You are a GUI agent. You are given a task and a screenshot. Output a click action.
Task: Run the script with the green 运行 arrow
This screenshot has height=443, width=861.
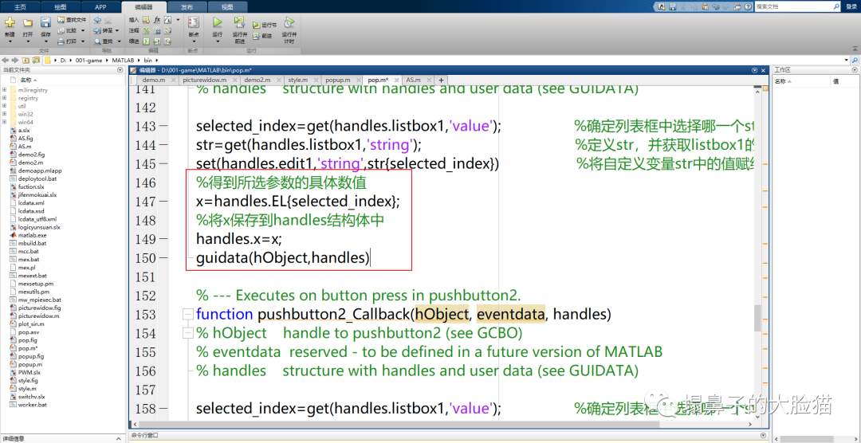[x=218, y=22]
